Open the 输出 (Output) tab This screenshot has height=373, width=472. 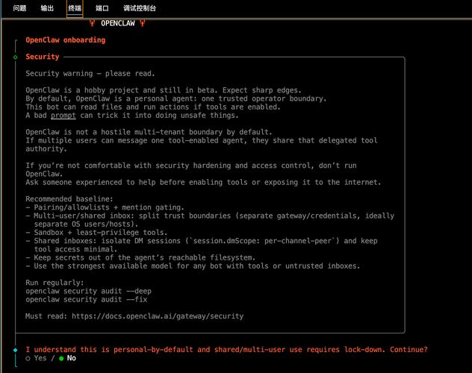(47, 8)
